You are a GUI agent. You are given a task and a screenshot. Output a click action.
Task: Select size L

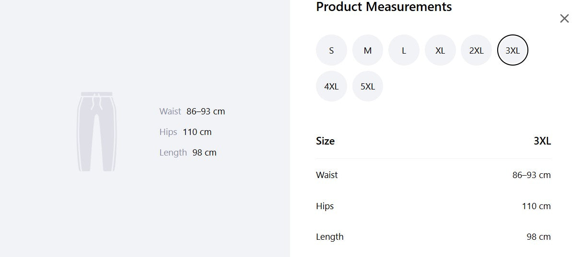[404, 50]
